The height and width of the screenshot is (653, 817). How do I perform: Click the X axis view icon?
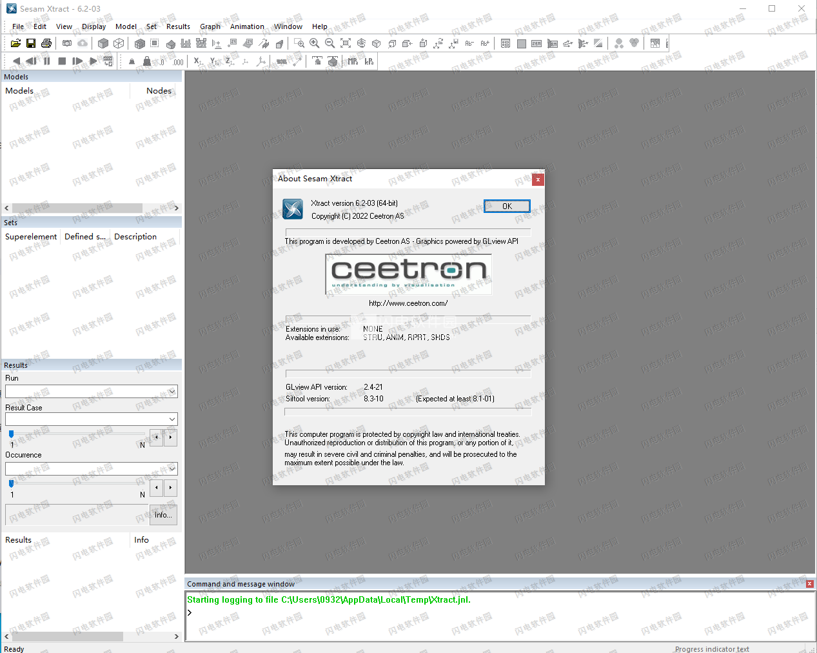point(198,61)
